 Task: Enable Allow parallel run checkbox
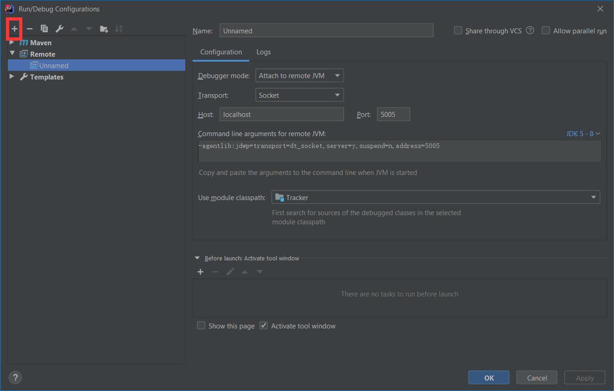pyautogui.click(x=546, y=31)
